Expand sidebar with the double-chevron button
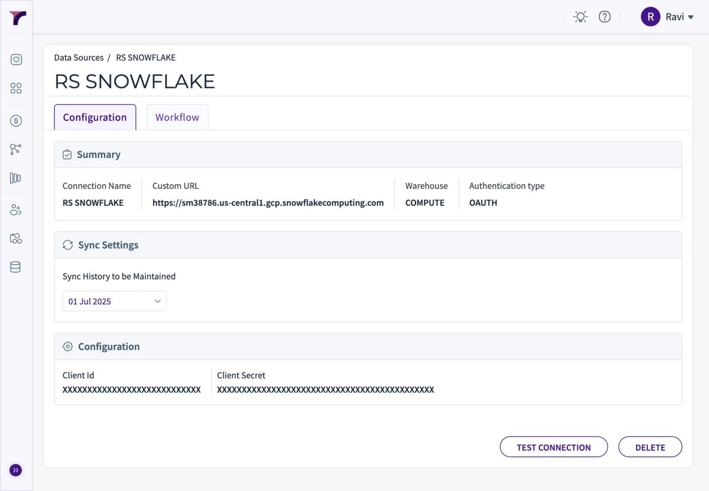Viewport: 709px width, 491px height. (16, 470)
